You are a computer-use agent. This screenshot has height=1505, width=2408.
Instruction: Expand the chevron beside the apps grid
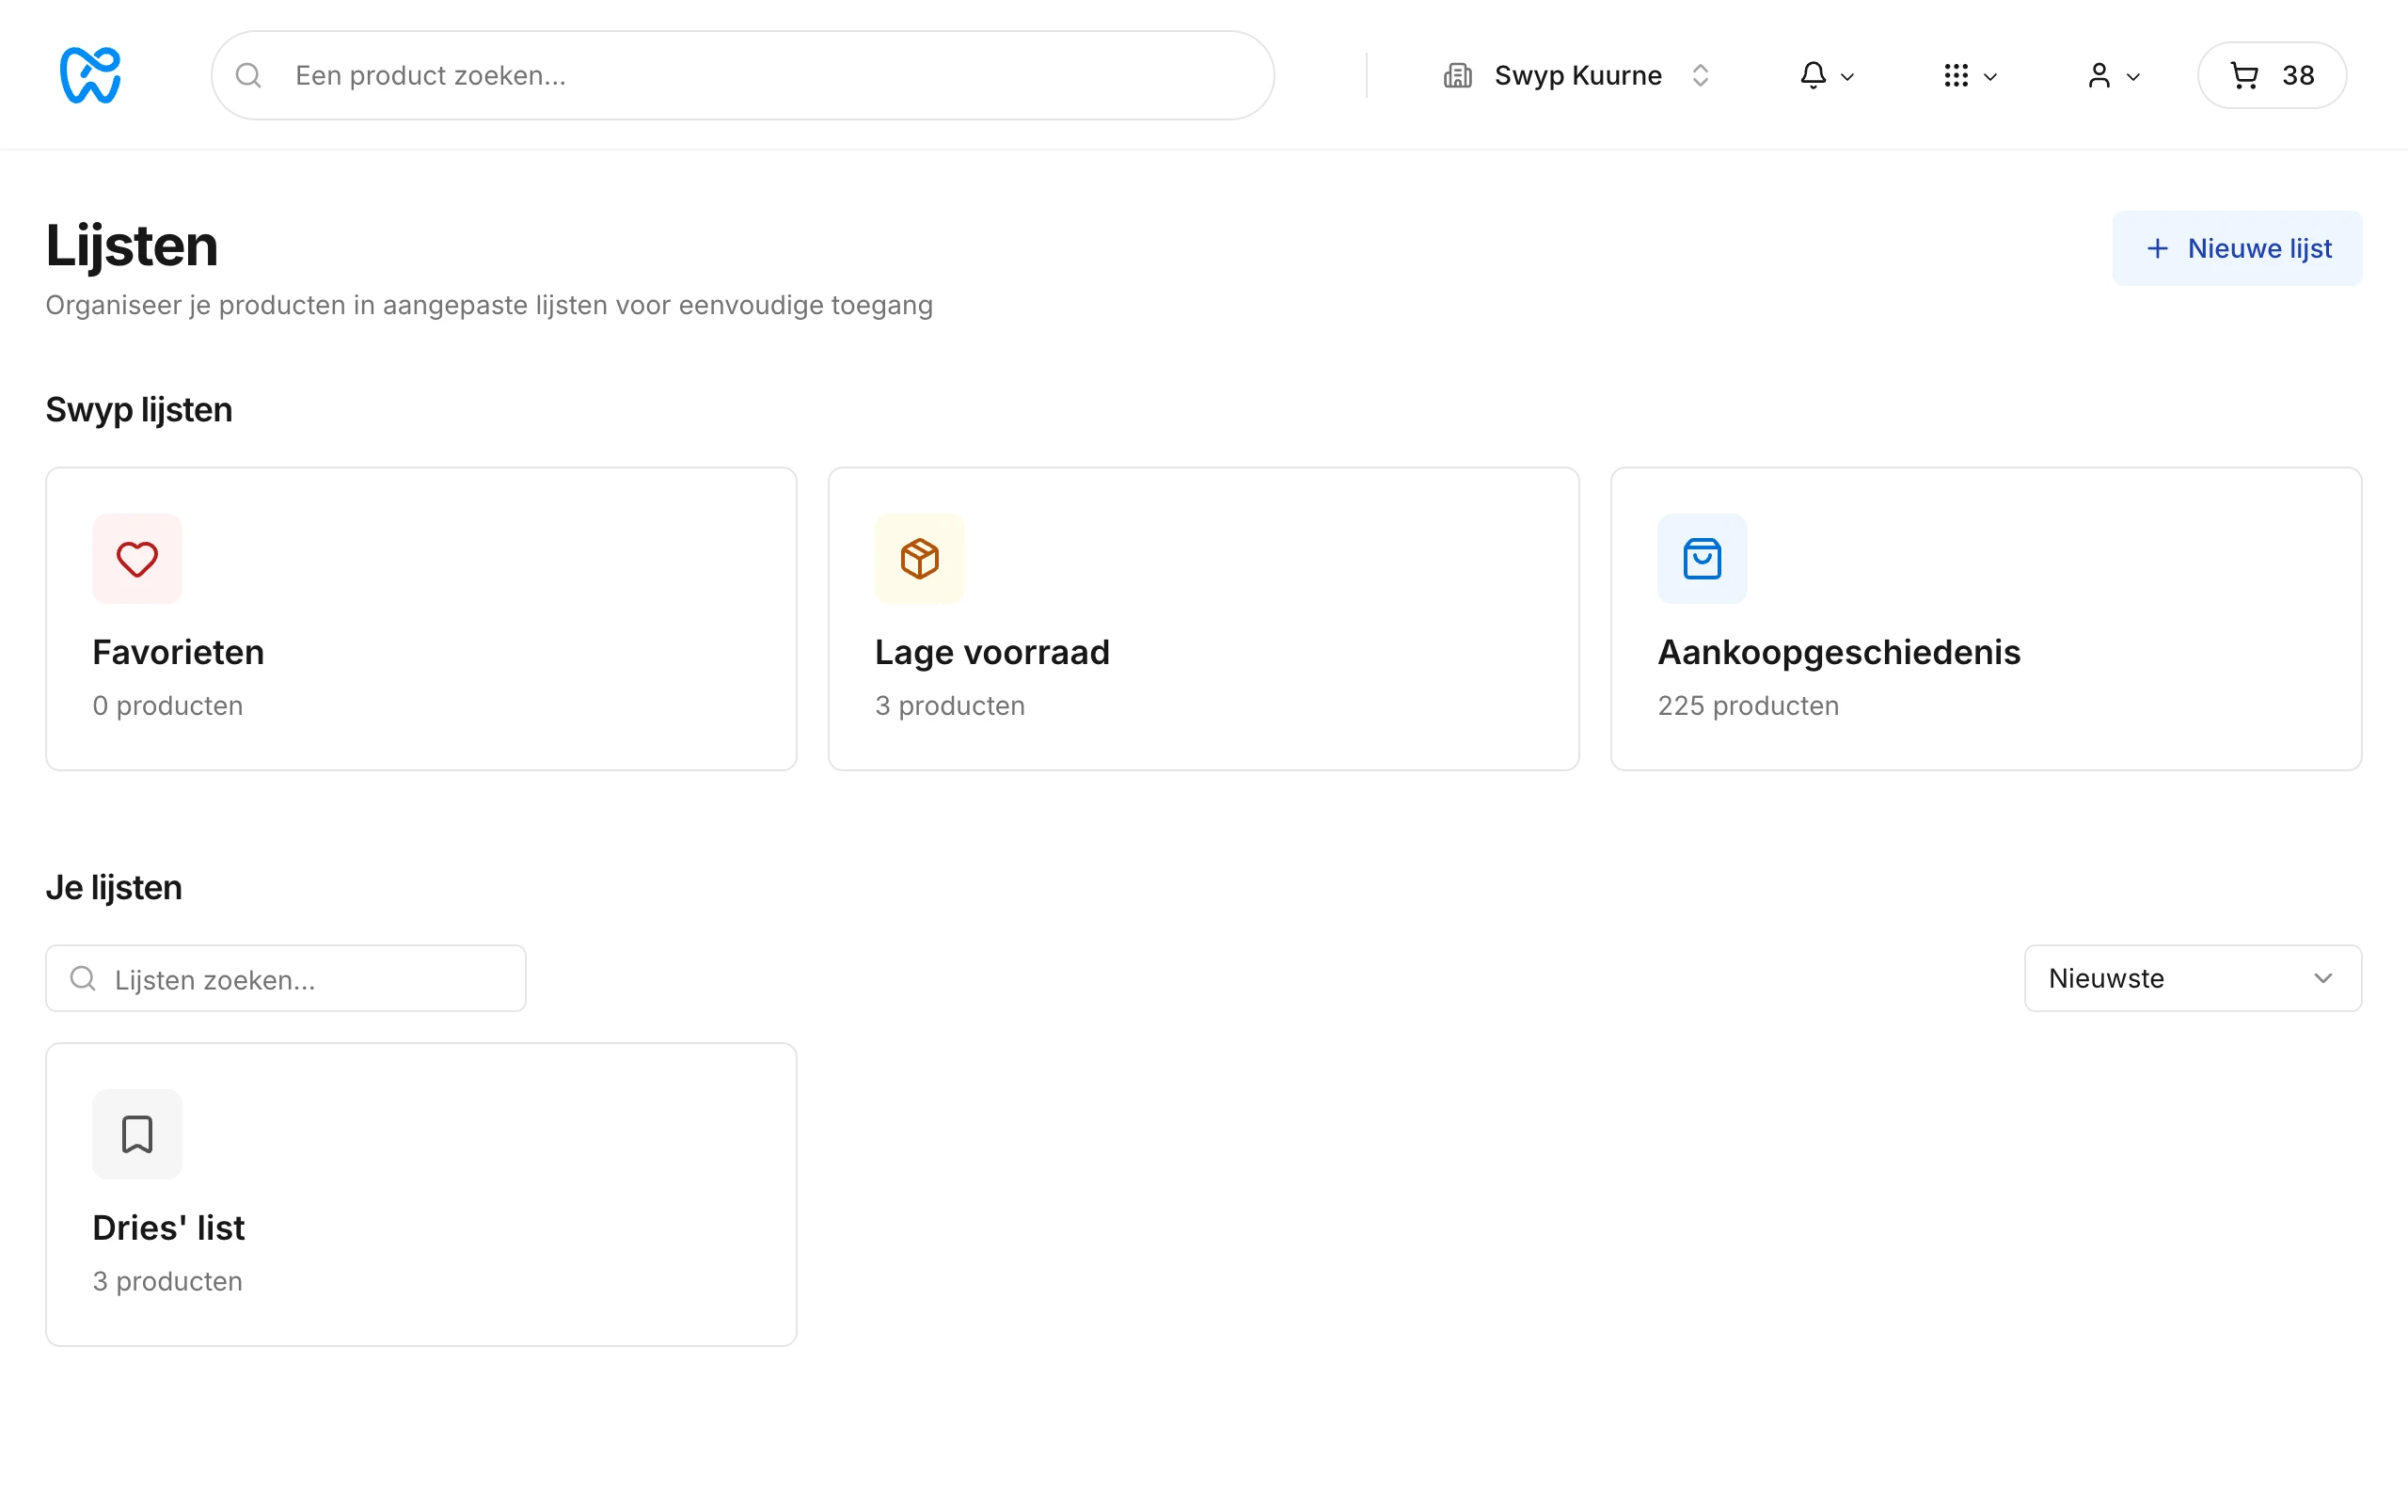point(1990,76)
